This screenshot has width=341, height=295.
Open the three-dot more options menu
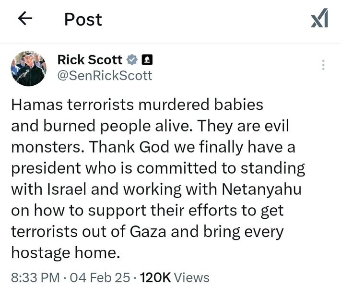[323, 65]
